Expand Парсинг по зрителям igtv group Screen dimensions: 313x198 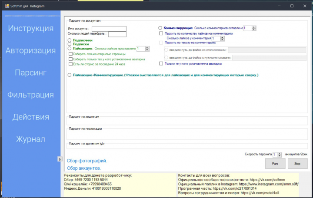point(87,144)
